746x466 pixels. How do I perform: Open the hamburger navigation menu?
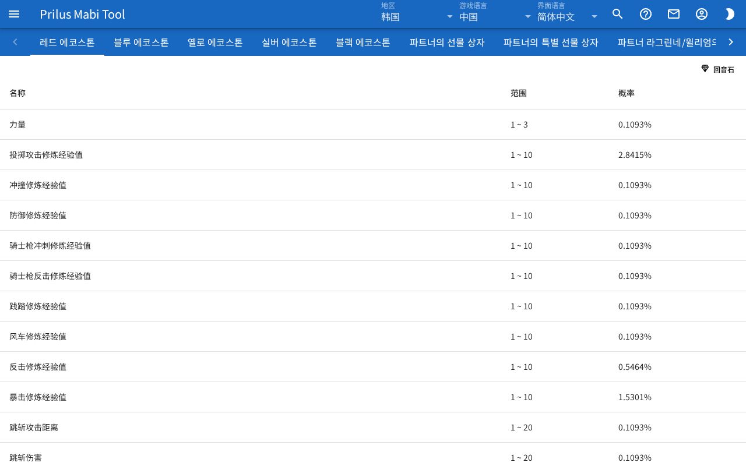pos(14,14)
